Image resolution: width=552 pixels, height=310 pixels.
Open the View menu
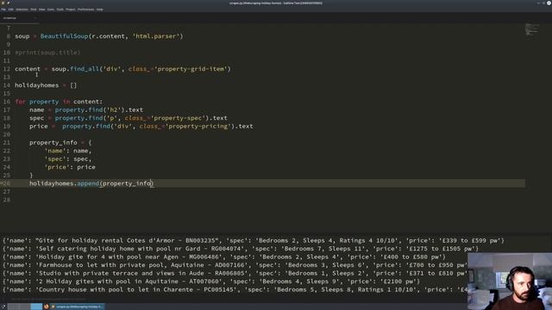(42, 9)
